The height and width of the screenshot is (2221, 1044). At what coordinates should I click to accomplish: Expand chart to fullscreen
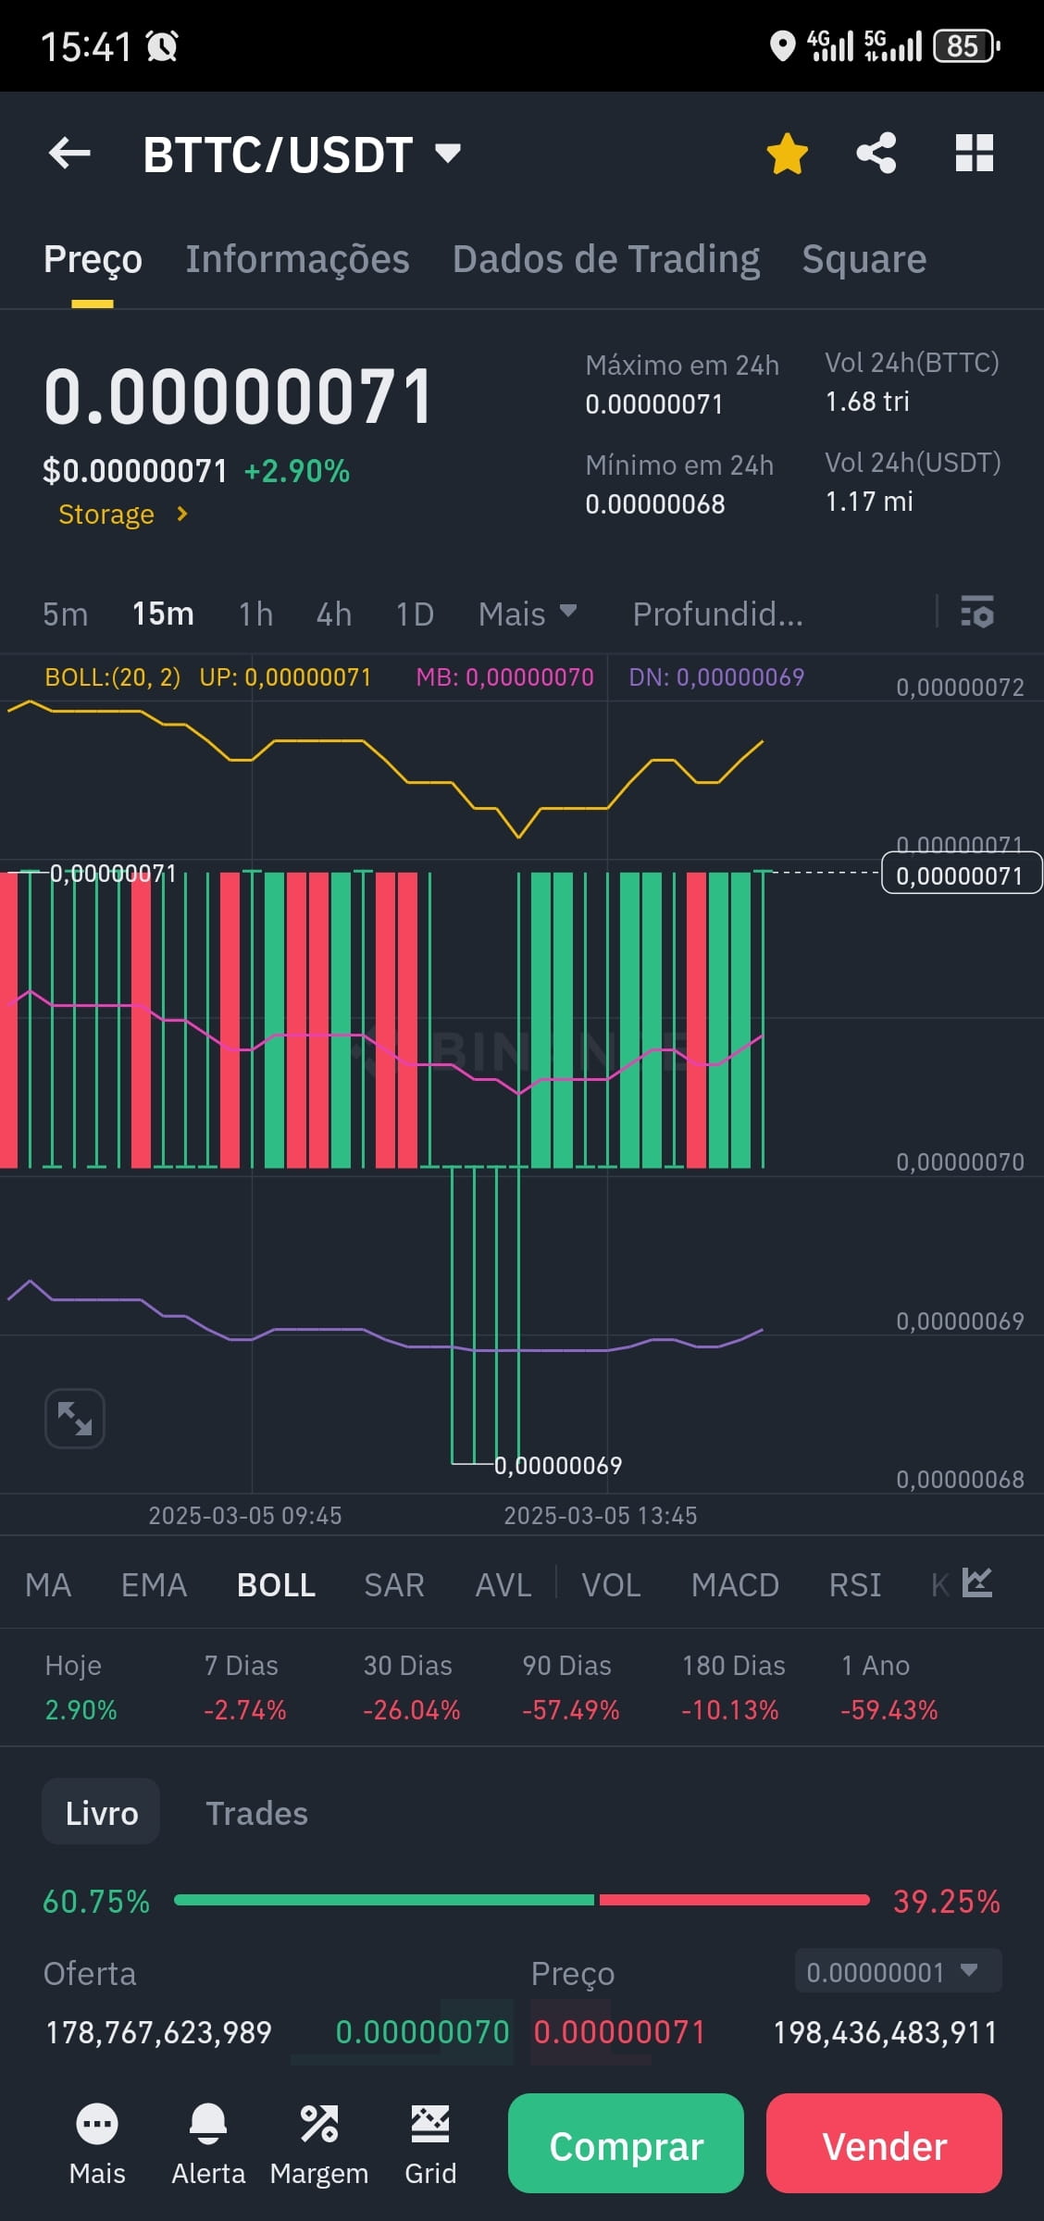(75, 1418)
